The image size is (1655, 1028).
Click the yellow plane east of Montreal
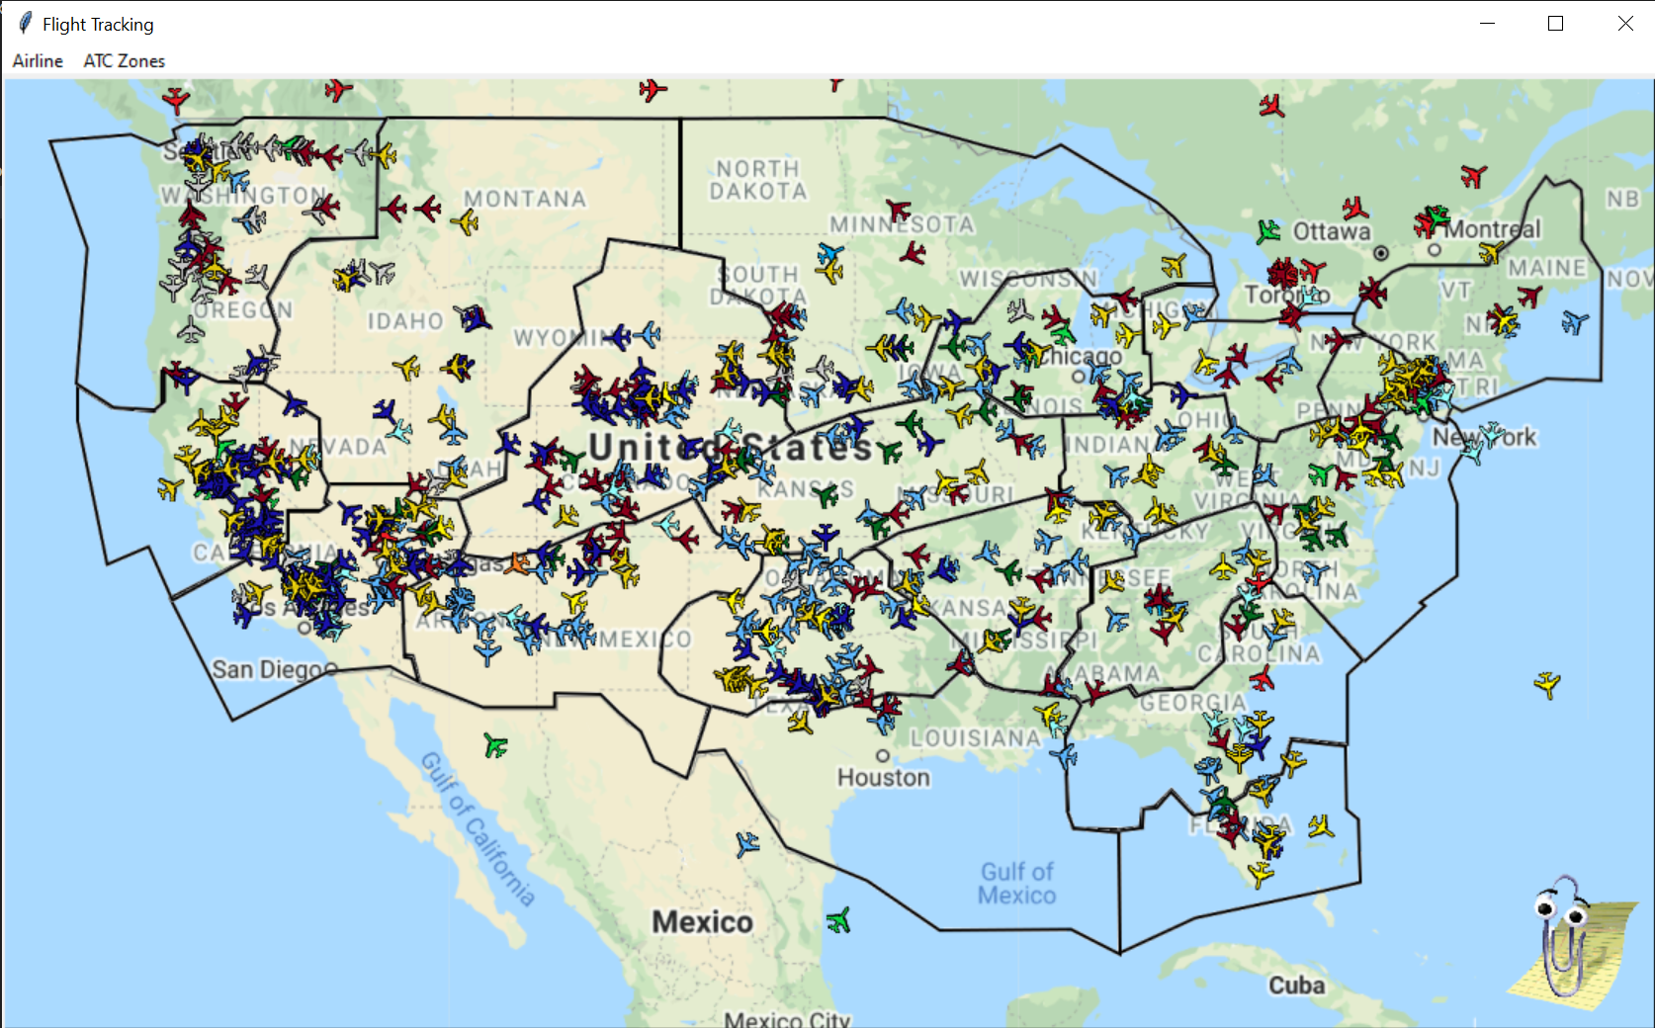(x=1490, y=253)
